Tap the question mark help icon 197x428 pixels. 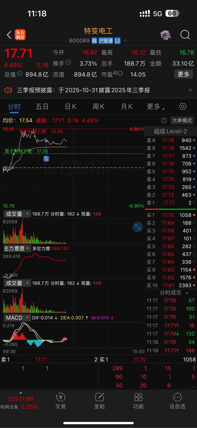pos(164,120)
